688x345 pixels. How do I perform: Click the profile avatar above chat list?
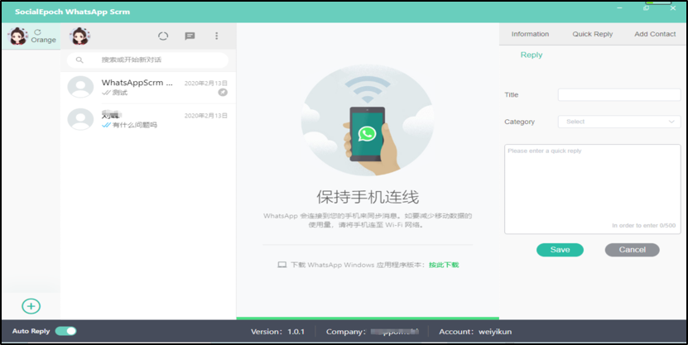pyautogui.click(x=79, y=36)
